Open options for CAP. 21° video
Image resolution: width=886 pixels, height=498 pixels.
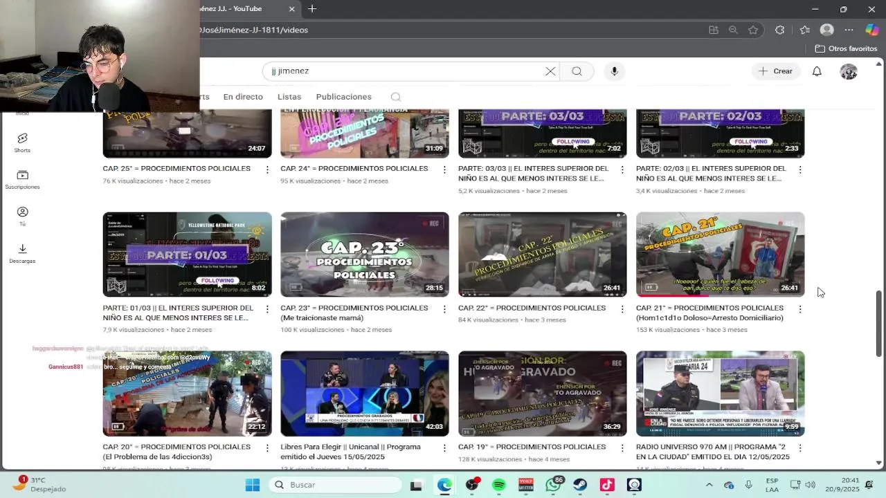pyautogui.click(x=800, y=309)
